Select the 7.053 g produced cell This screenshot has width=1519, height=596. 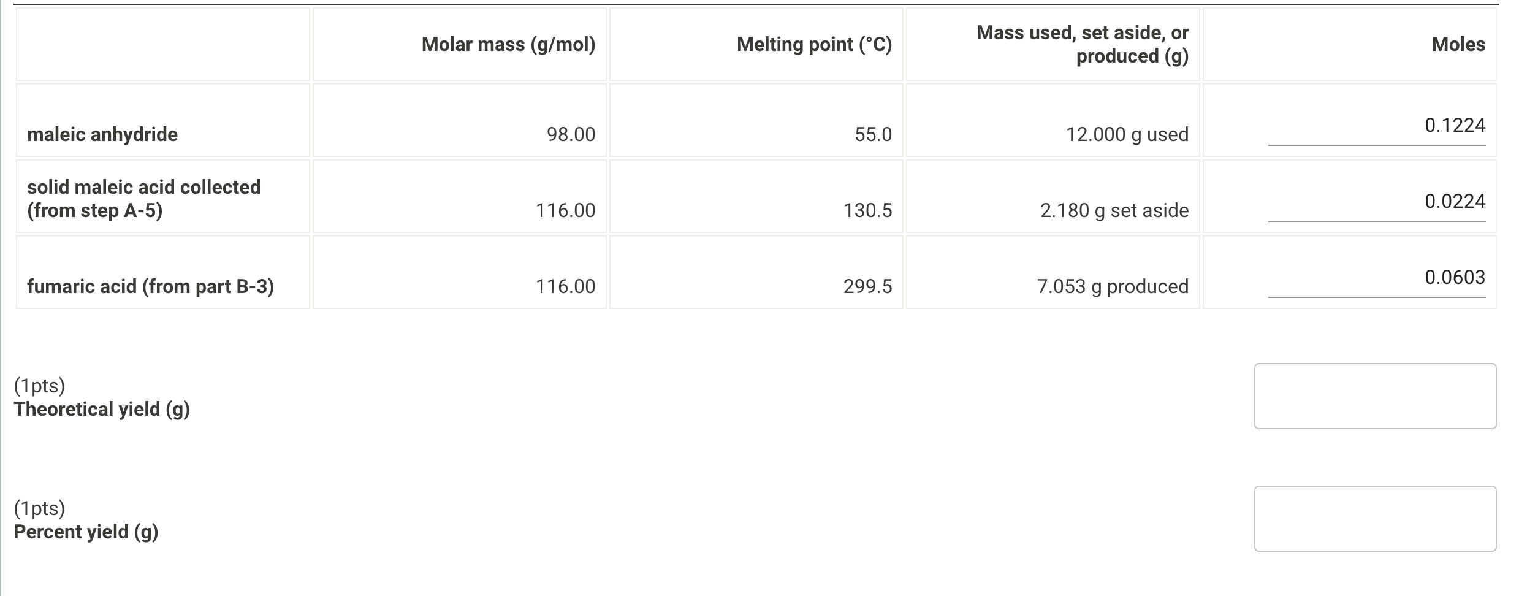[1112, 286]
